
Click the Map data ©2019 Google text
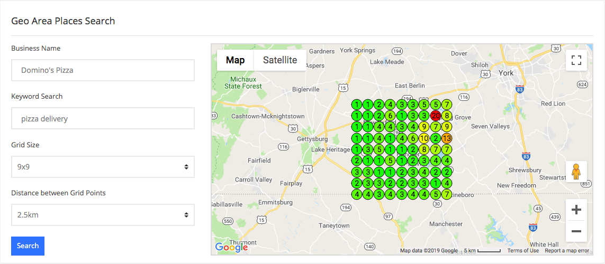[429, 250]
